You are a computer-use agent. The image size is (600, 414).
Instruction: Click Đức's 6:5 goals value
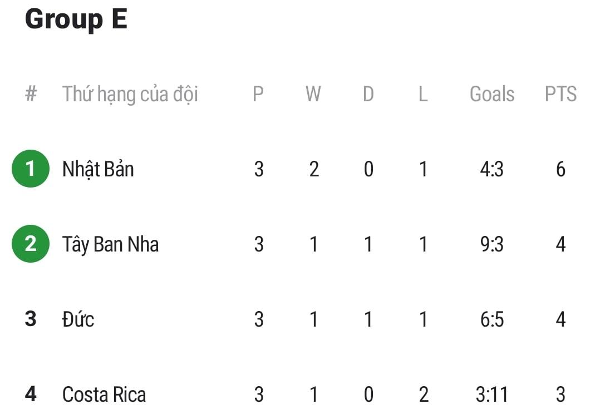491,319
